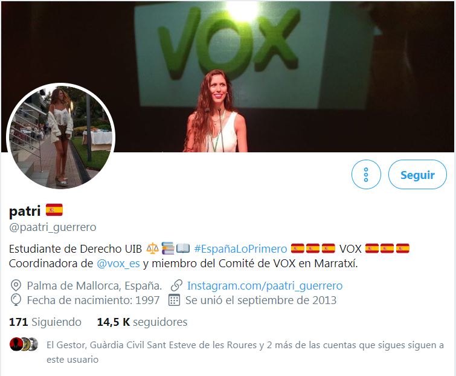Image resolution: width=456 pixels, height=376 pixels.
Task: Click the stacked books emoji
Action: pyautogui.click(x=168, y=248)
